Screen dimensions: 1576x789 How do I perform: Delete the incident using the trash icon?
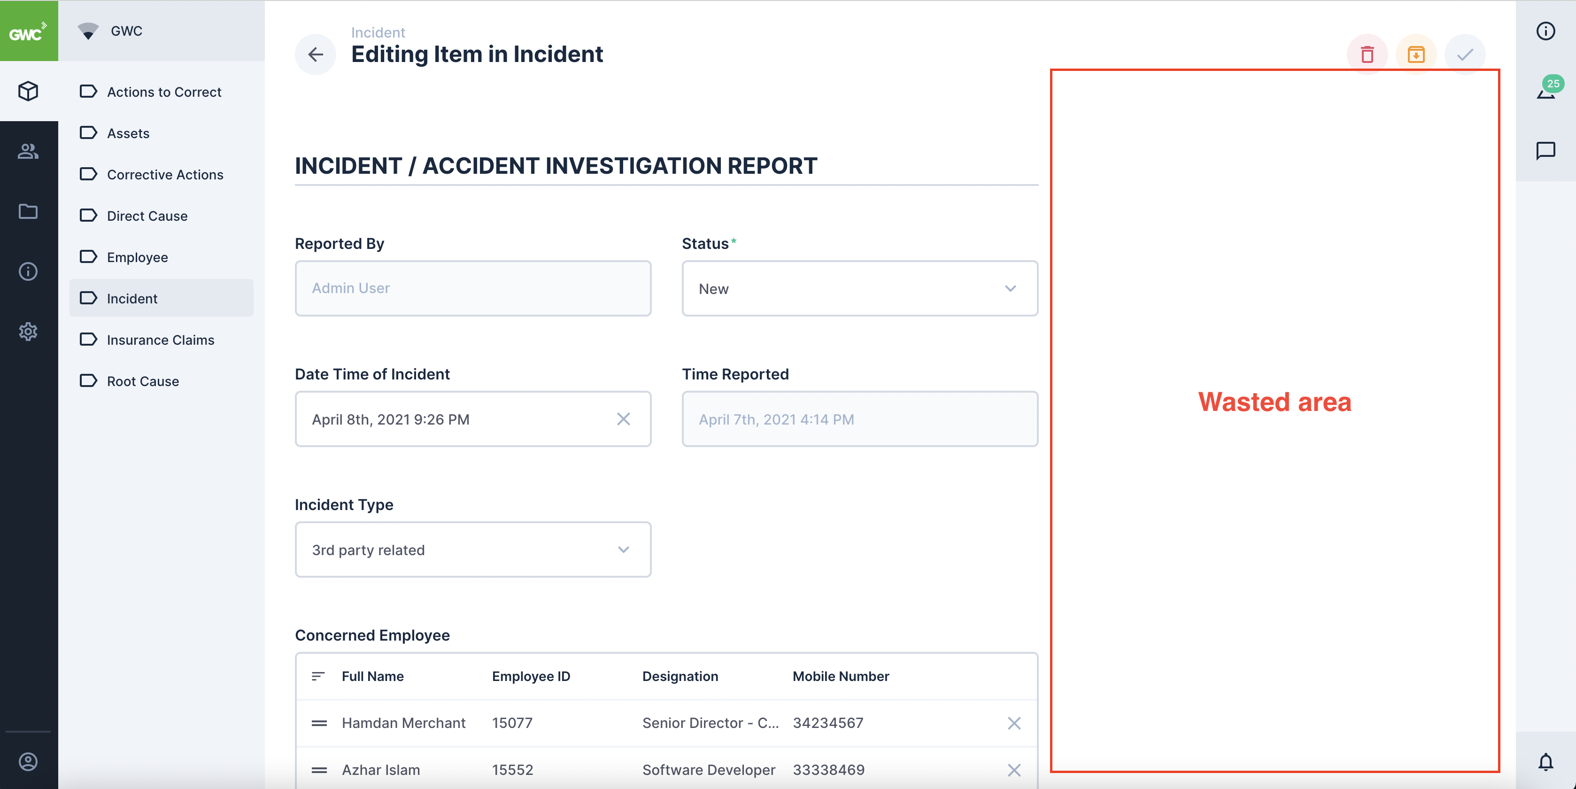coord(1368,54)
